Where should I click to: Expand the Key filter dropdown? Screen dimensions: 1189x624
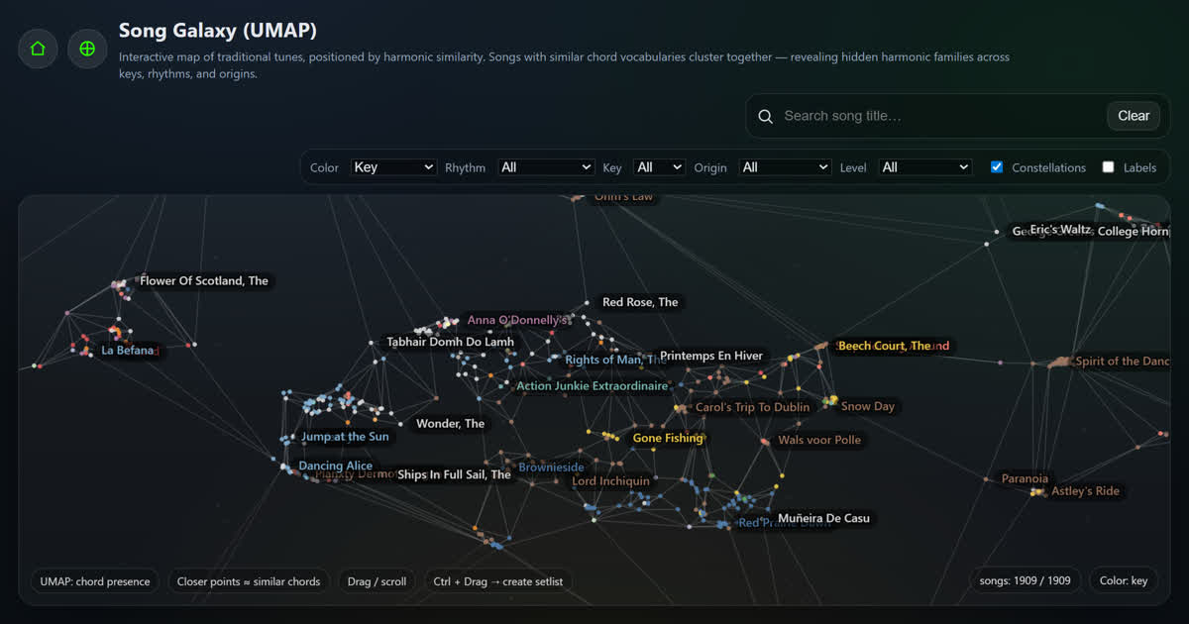click(658, 166)
